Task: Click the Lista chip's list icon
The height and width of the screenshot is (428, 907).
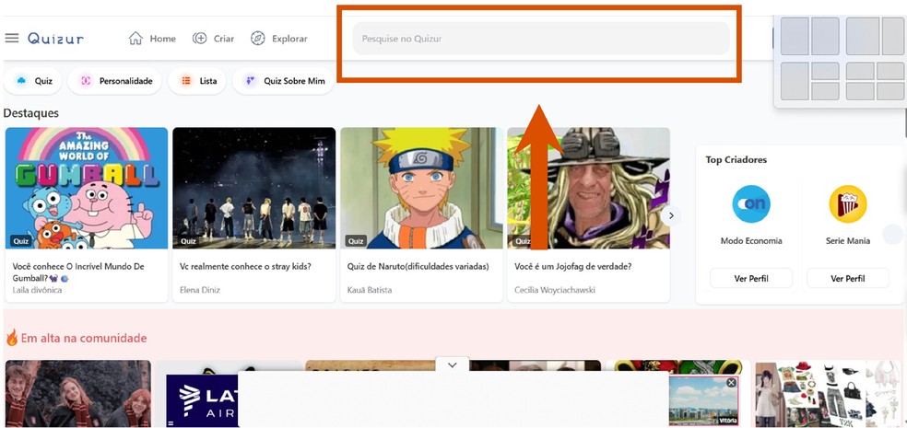Action: (x=185, y=81)
